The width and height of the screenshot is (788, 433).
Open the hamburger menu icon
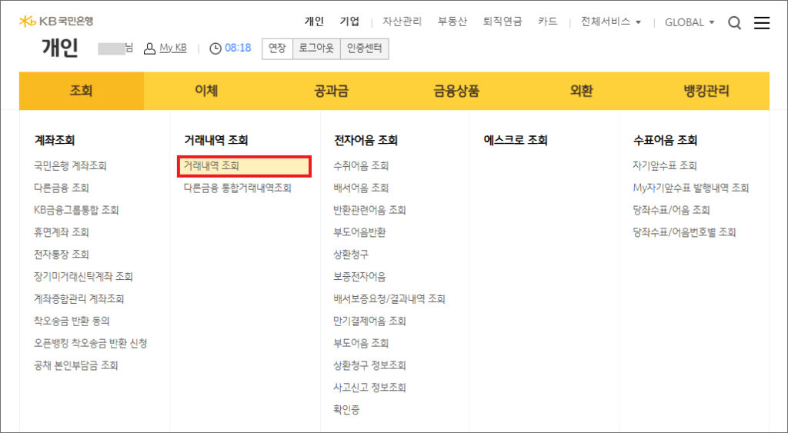[x=761, y=23]
